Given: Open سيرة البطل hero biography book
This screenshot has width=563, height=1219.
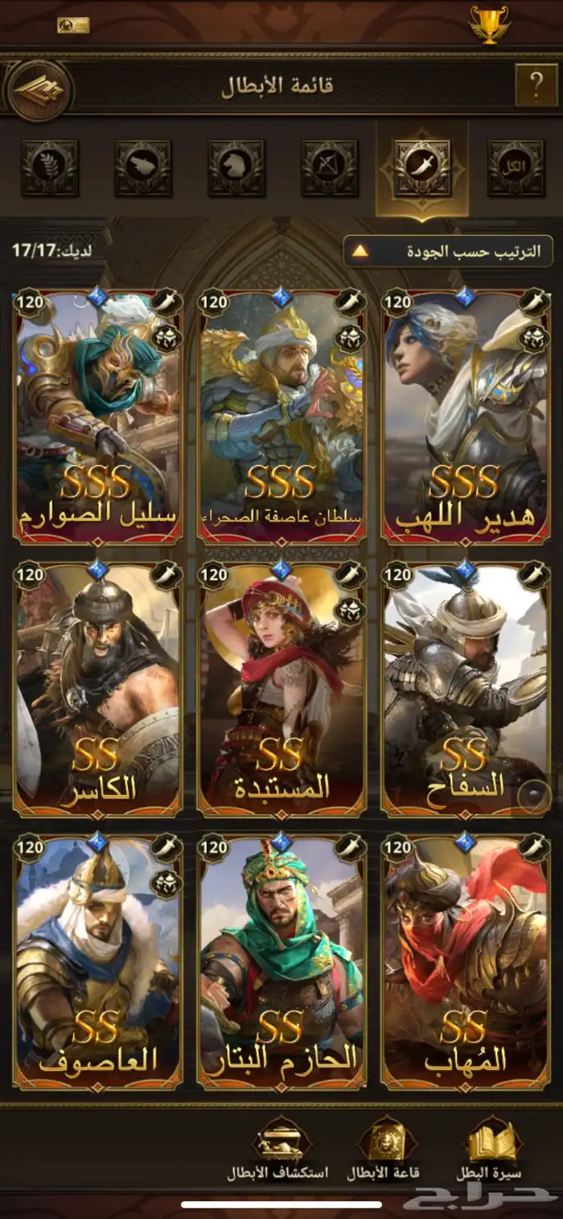Looking at the screenshot, I should pos(490,1151).
